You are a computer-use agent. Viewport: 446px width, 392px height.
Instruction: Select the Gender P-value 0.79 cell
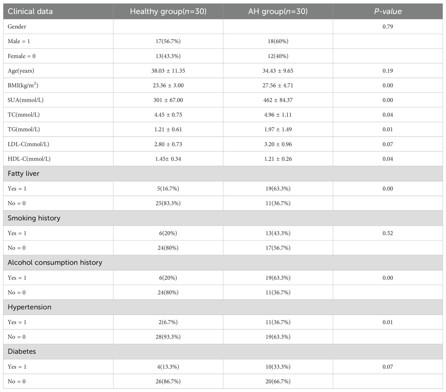click(x=388, y=27)
